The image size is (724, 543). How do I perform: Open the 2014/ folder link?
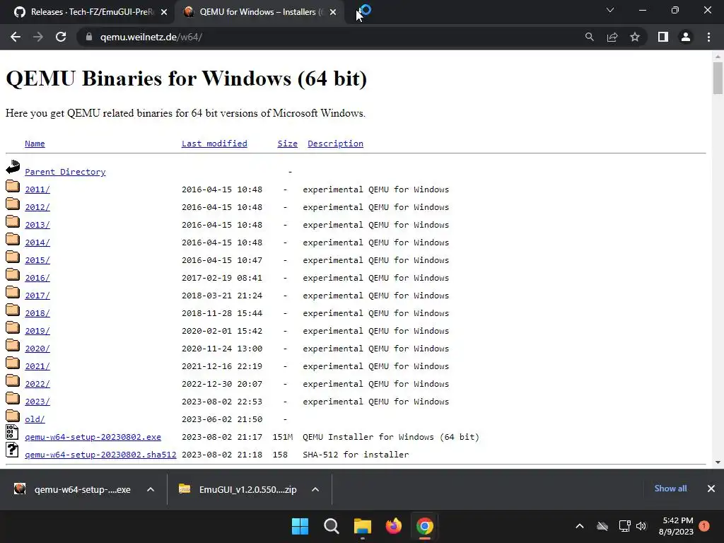(x=37, y=243)
